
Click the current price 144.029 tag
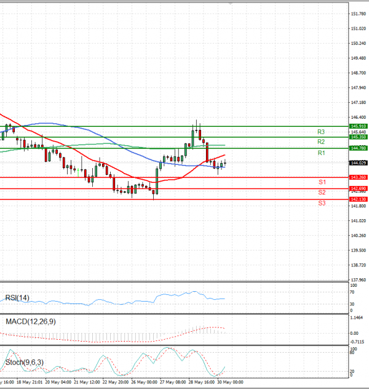(359, 162)
